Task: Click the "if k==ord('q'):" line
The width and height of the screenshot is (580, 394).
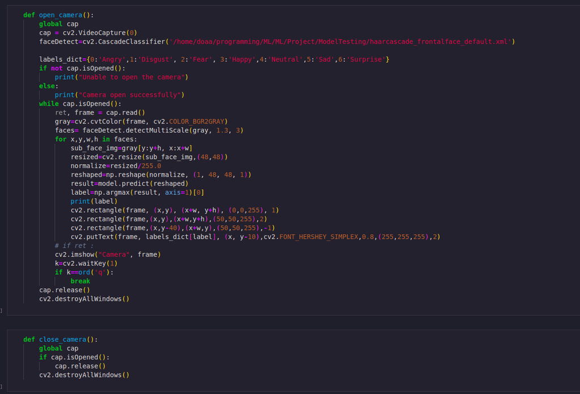Action: click(84, 272)
